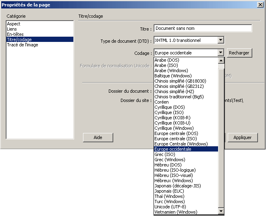The width and height of the screenshot is (266, 216).
Task: Select Aspect category
Action: point(40,24)
